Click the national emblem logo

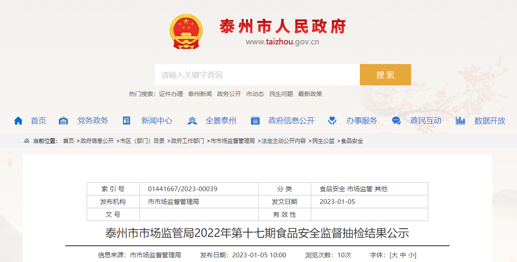(187, 31)
